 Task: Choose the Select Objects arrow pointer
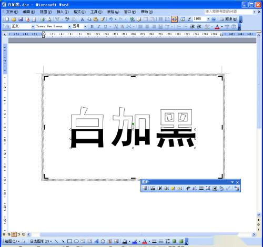point(24,241)
